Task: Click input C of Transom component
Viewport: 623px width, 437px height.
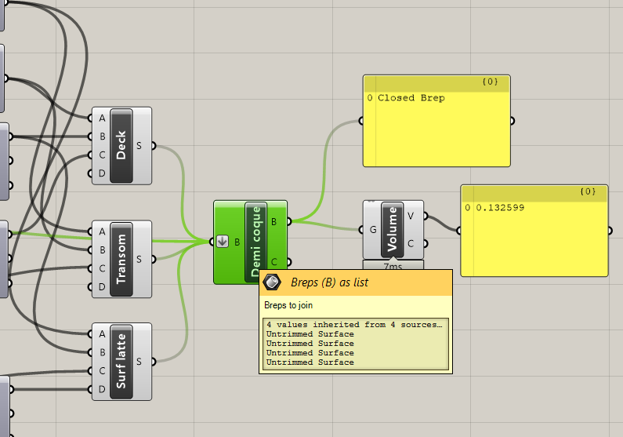Action: pyautogui.click(x=102, y=268)
